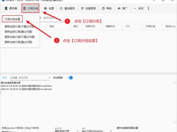Click the 本地:[socks:10808] status text

12,128
